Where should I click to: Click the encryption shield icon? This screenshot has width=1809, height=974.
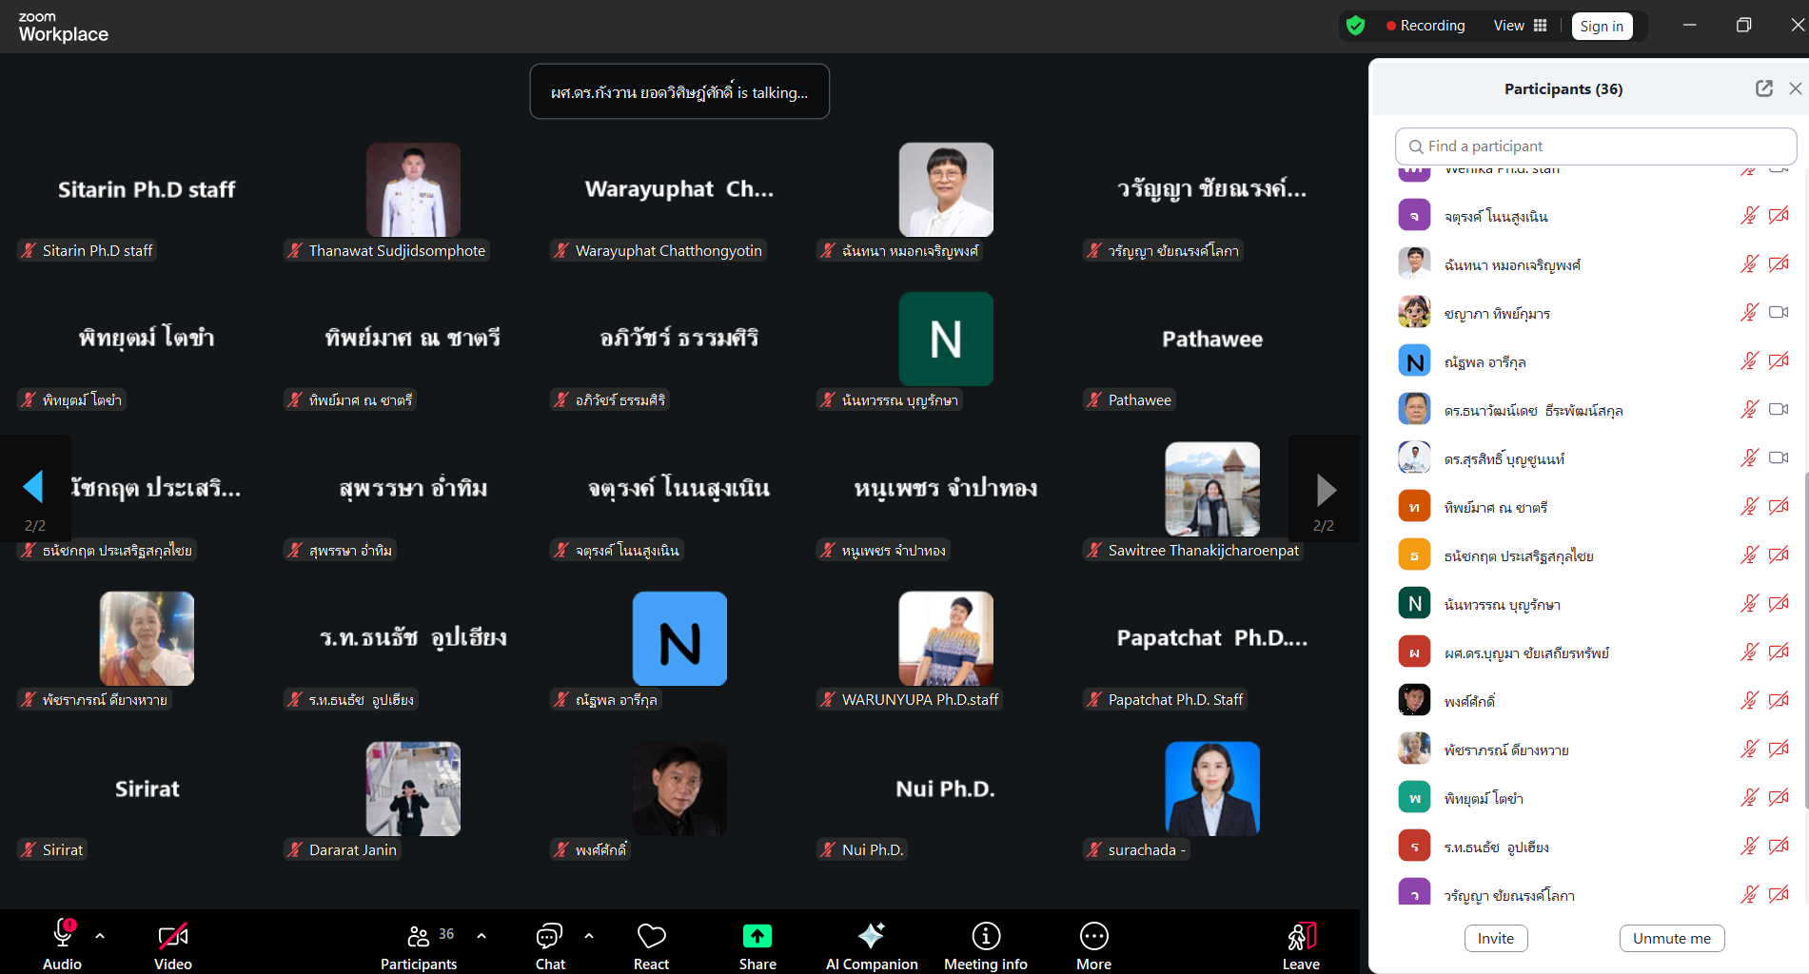click(x=1356, y=26)
